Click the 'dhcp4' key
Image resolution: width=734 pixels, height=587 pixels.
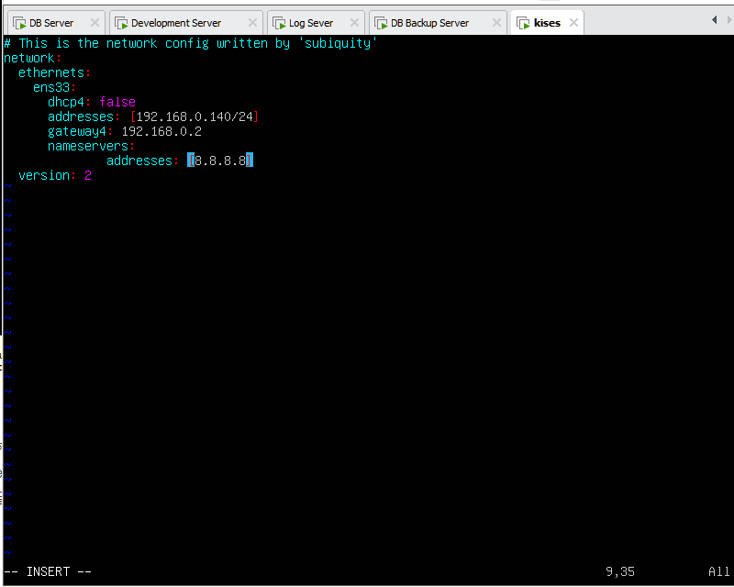tap(65, 102)
